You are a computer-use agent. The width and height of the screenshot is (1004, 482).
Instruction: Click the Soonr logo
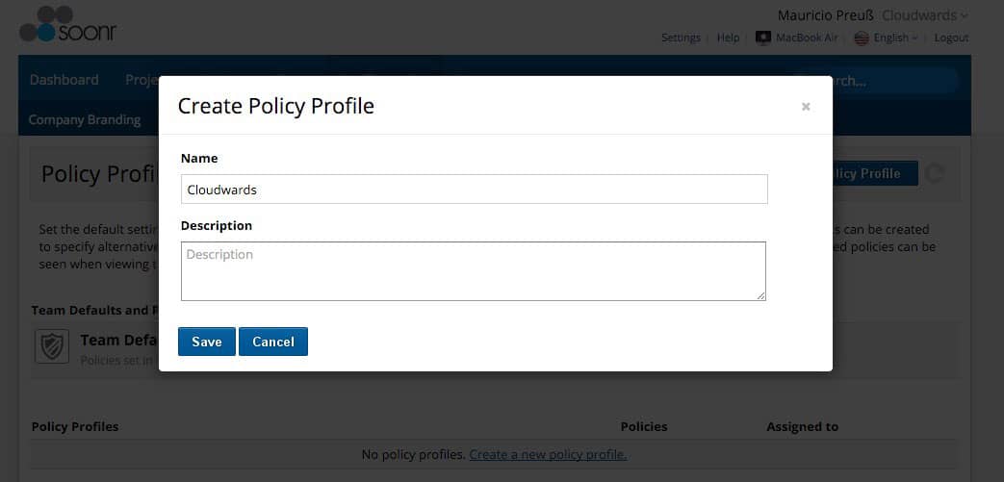(68, 24)
